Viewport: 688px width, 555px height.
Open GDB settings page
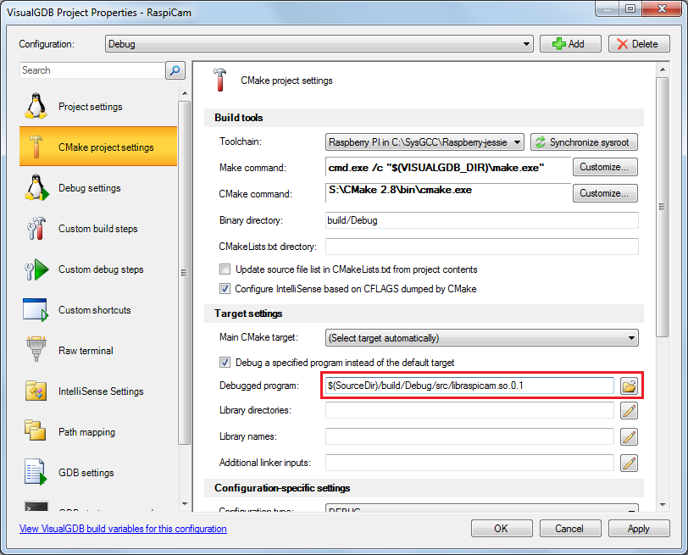coord(98,473)
